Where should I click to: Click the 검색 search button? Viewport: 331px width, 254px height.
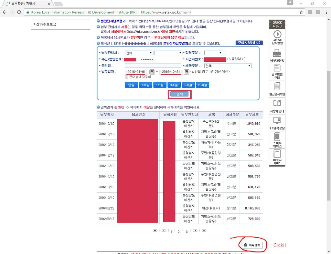point(179,94)
